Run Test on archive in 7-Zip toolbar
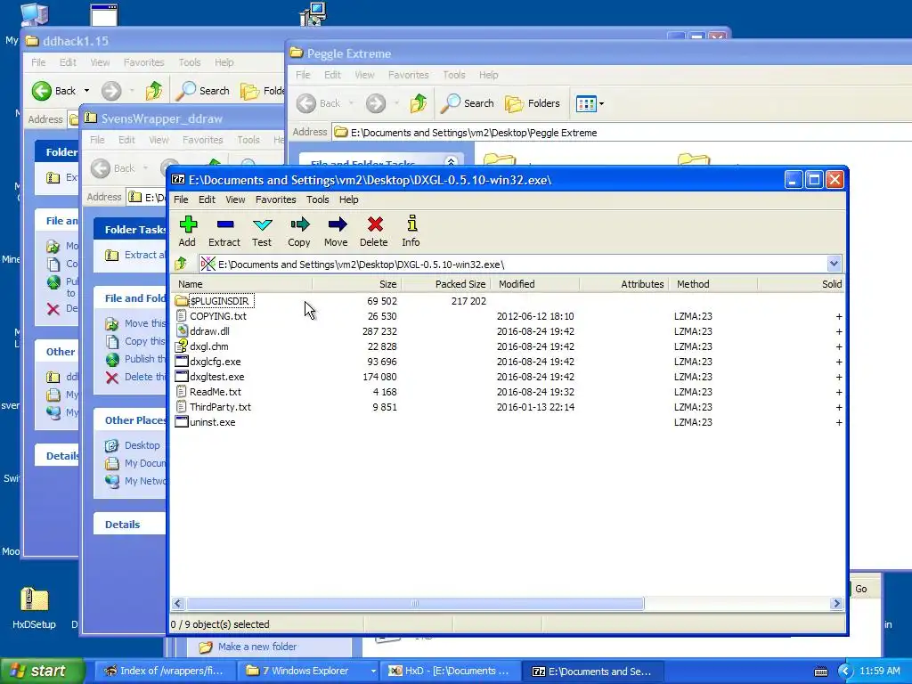The height and width of the screenshot is (684, 912). point(262,231)
